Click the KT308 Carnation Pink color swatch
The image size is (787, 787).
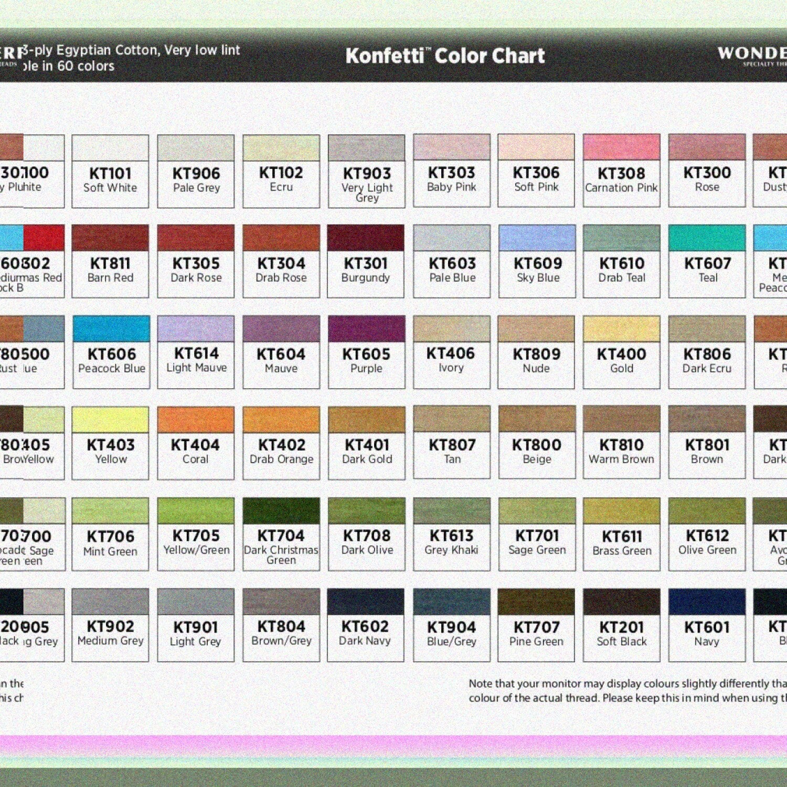621,147
